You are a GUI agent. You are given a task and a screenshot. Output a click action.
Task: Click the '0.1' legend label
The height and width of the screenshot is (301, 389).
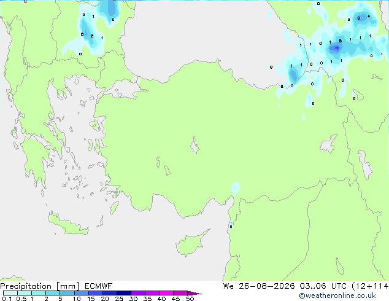(7, 299)
